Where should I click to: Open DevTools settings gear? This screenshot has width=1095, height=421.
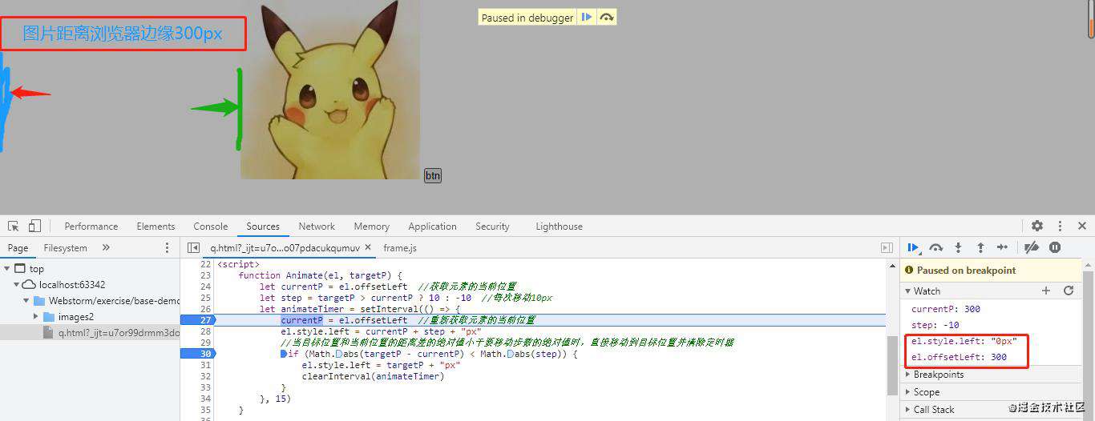pos(1037,226)
